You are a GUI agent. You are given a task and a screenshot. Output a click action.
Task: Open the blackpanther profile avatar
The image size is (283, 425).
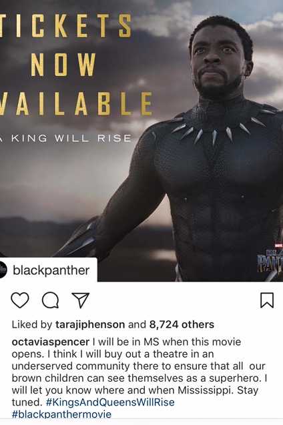tap(3, 270)
